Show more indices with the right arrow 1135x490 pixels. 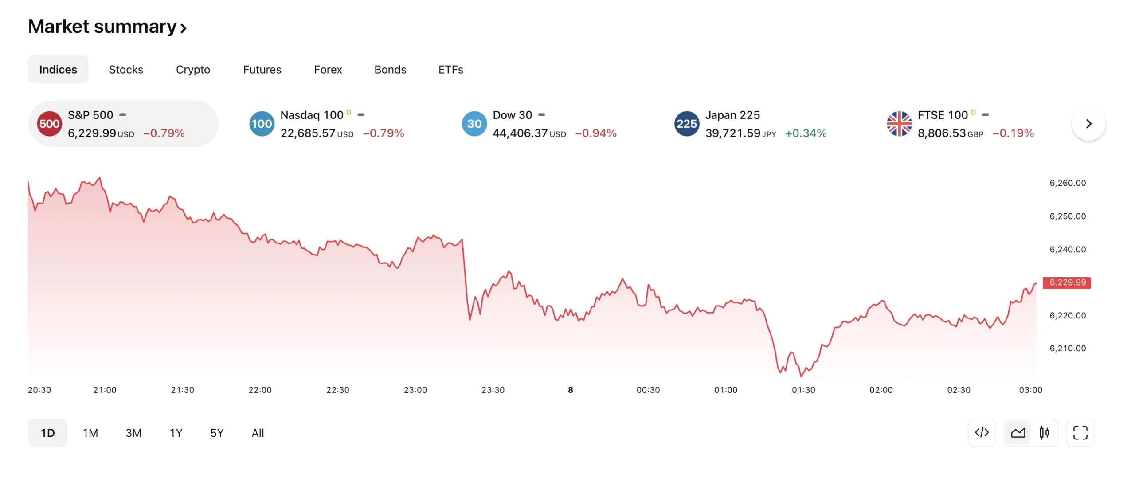1088,124
